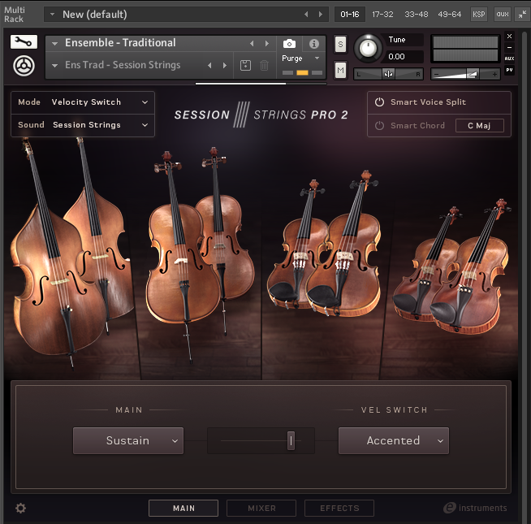Viewport: 531px width, 524px height.
Task: Toggle the PV button
Action: pos(509,70)
